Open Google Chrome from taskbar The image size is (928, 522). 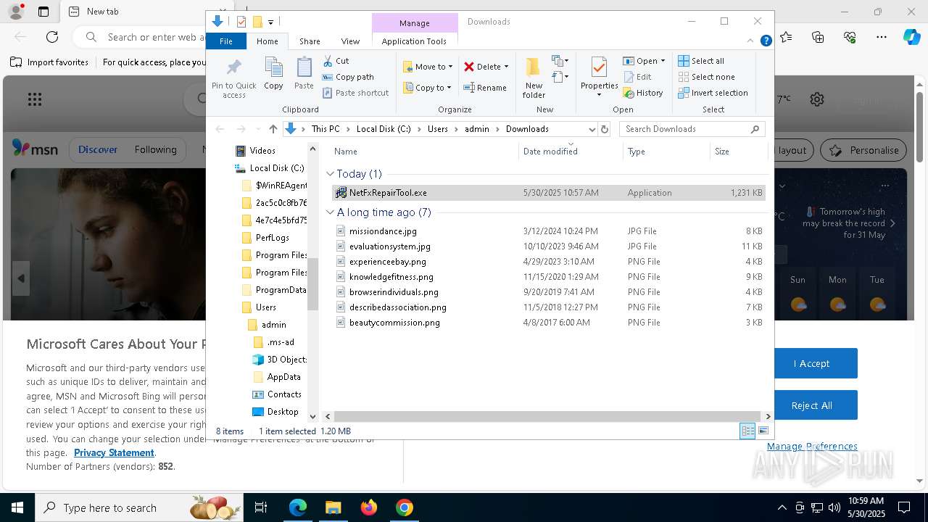click(x=405, y=507)
